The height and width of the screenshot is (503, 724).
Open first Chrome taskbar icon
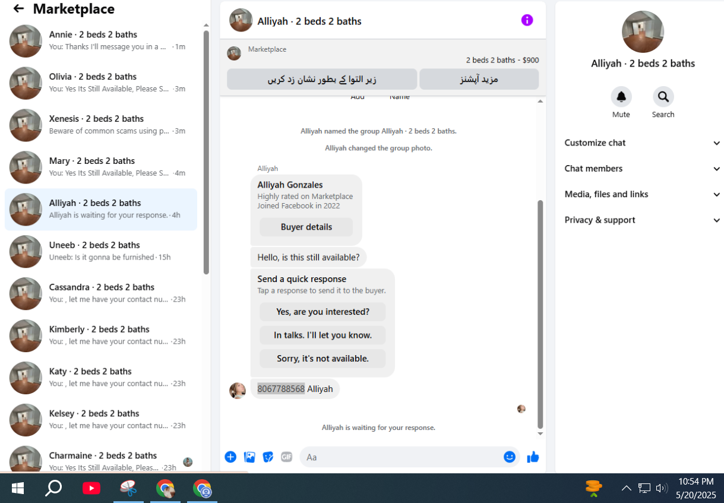(x=165, y=488)
